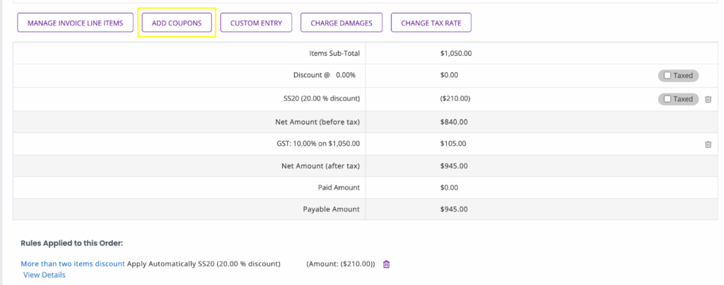This screenshot has width=724, height=285.
Task: Select the GST 10.00% on $1,050.00 label
Action: (315, 144)
